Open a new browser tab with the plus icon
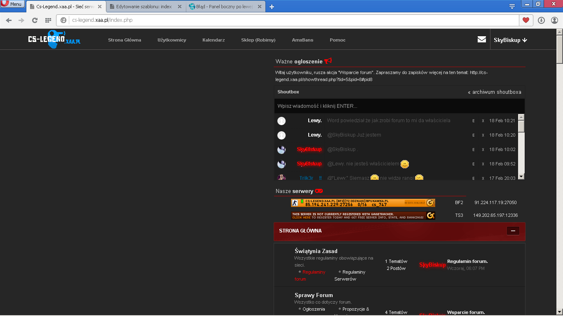 pyautogui.click(x=272, y=7)
